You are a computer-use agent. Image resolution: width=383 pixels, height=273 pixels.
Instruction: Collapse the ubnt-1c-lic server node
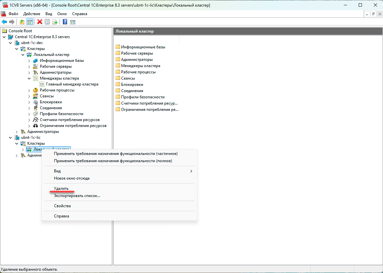point(11,137)
